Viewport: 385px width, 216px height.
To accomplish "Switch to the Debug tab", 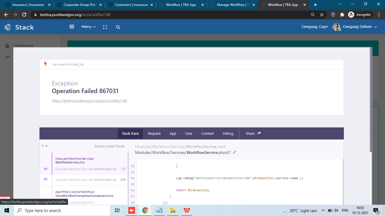I will 228,134.
